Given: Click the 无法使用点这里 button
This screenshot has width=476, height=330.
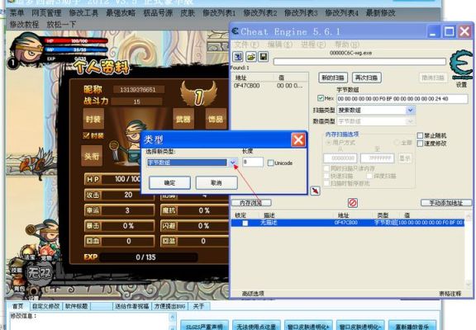Looking at the screenshot, I should pyautogui.click(x=256, y=326).
